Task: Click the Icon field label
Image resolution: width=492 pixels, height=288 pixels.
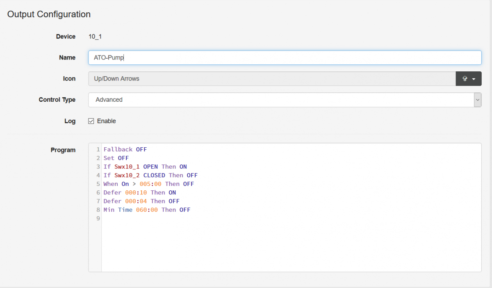Action: 69,79
